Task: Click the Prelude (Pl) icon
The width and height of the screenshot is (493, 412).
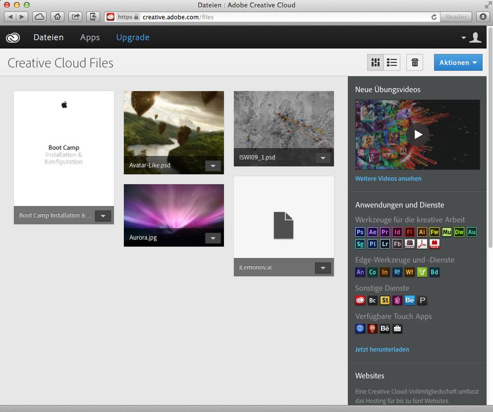Action: coord(373,244)
